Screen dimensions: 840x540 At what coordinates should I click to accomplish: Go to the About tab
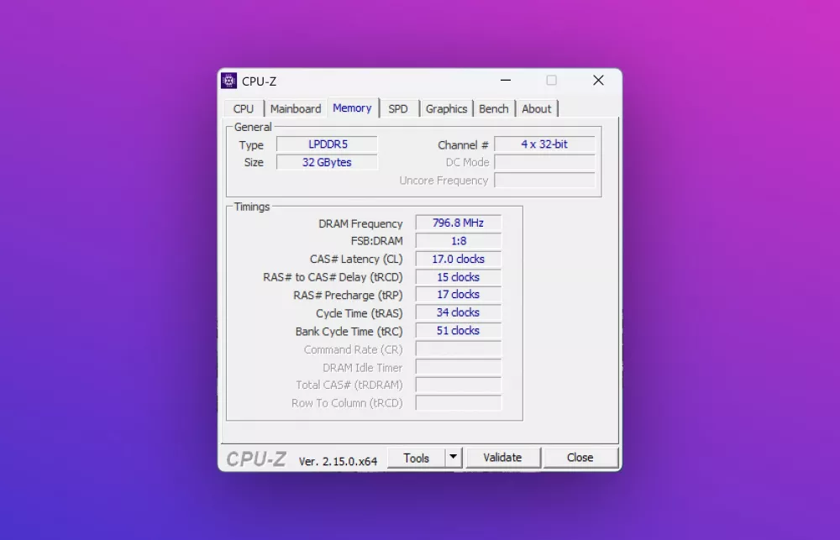(536, 108)
